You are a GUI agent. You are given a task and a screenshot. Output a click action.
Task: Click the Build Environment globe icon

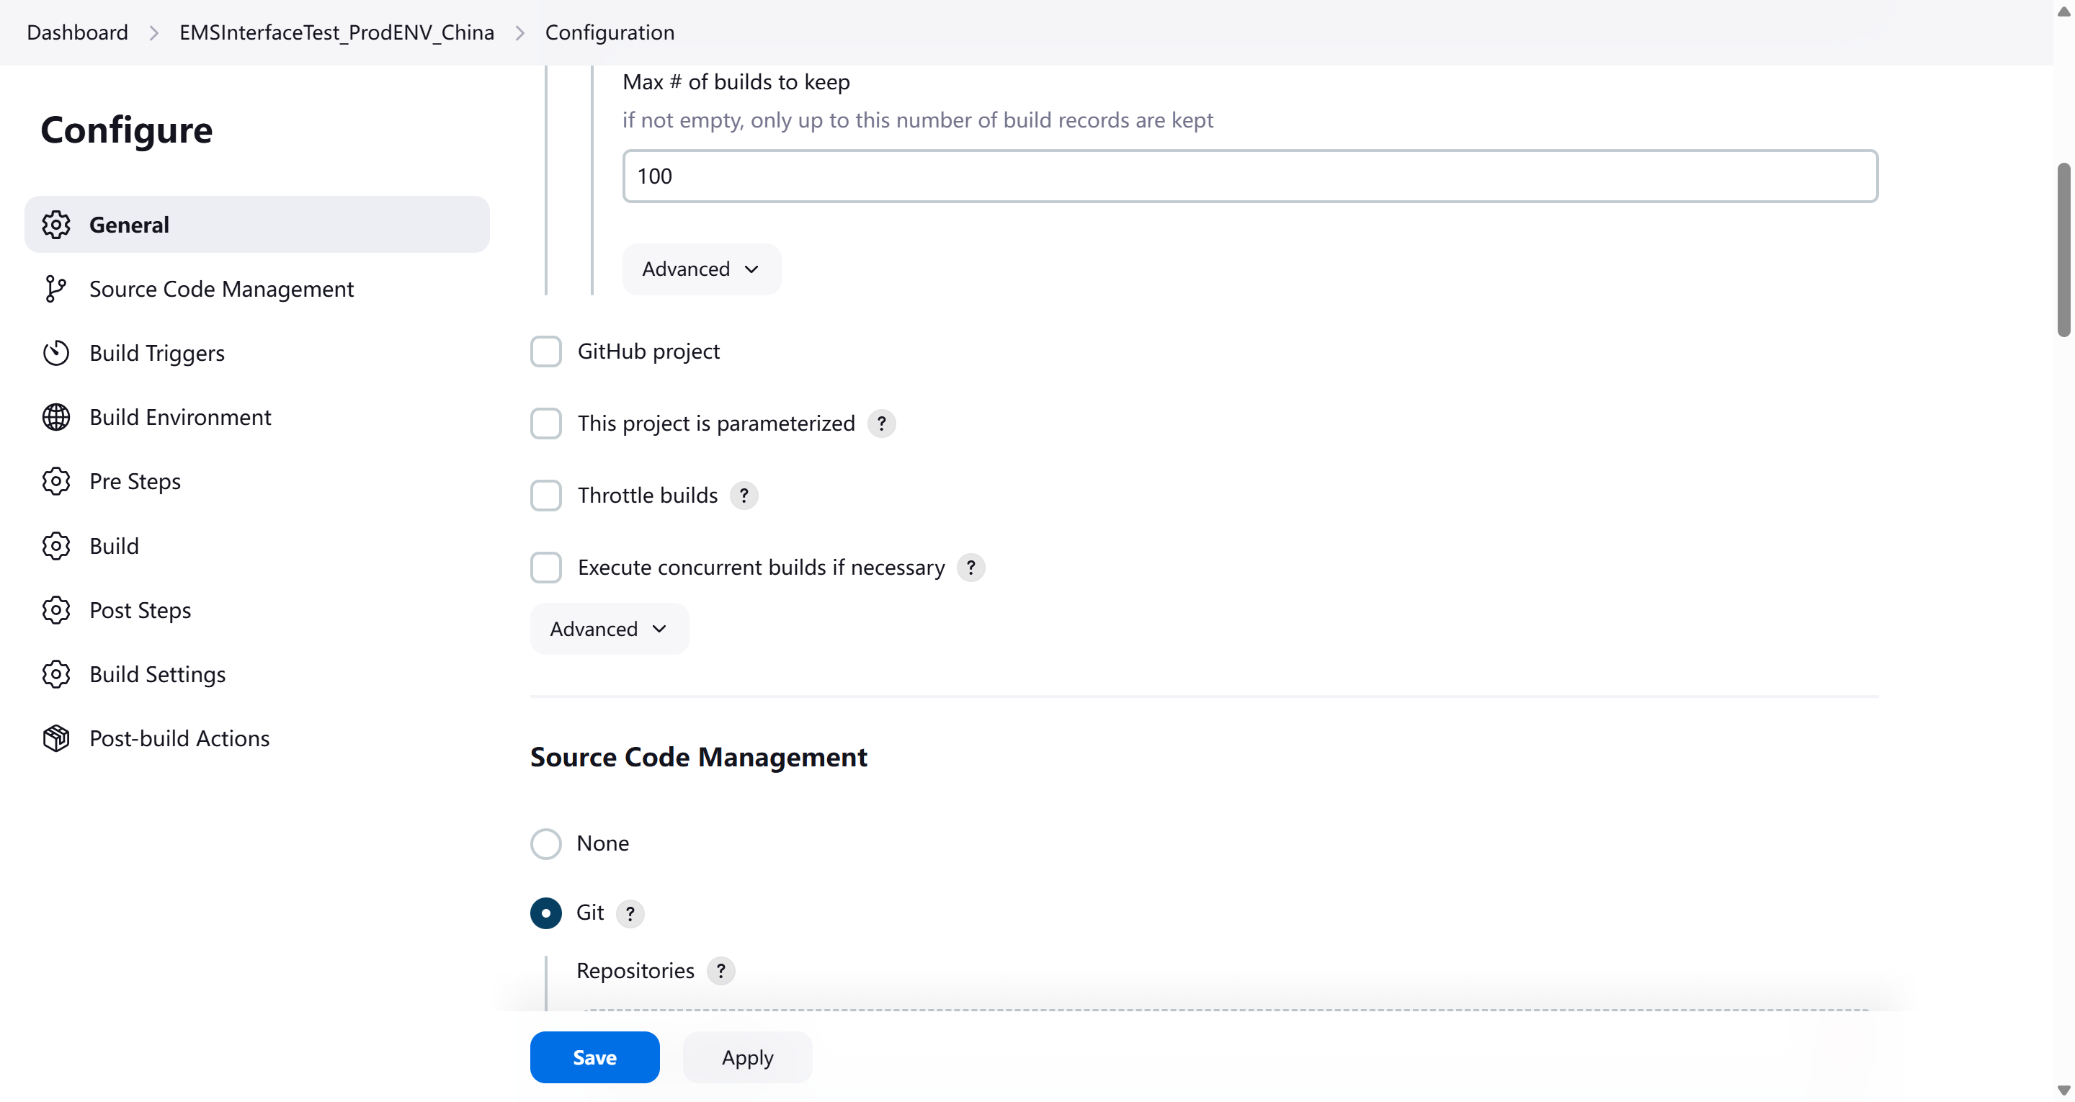click(x=55, y=417)
